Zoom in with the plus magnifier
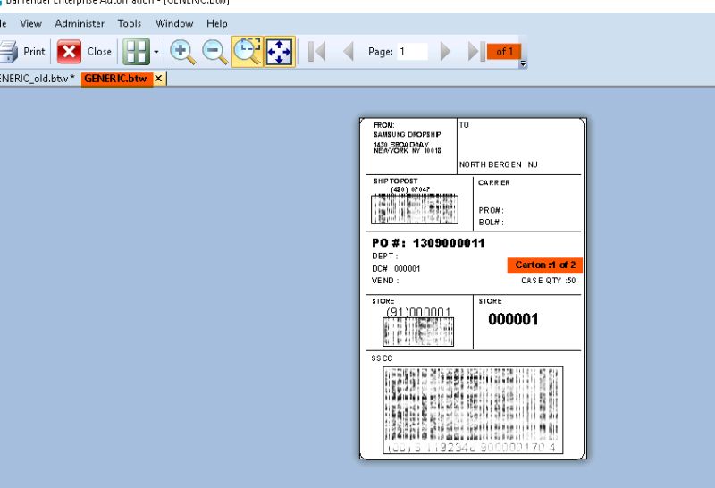The image size is (715, 488). 183,52
